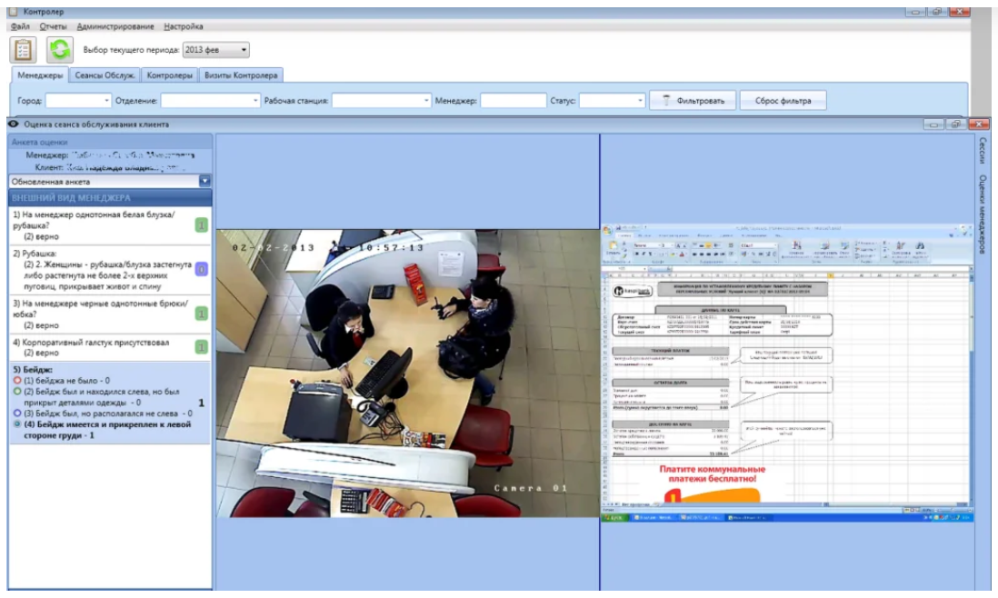
Task: Switch to the Сеансы Обслуж. tab
Action: [x=105, y=75]
